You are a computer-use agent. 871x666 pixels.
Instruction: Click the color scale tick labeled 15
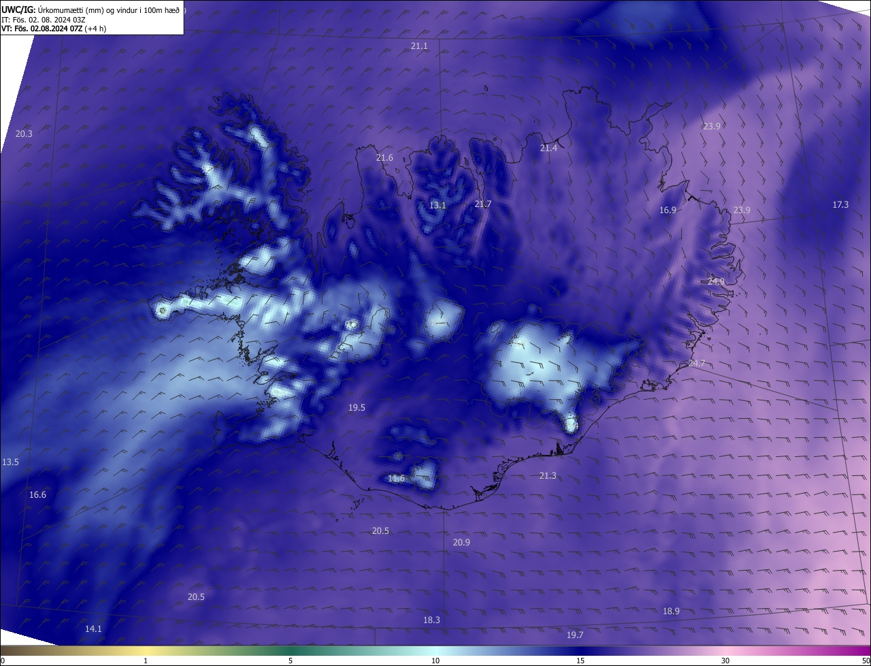pos(580,661)
